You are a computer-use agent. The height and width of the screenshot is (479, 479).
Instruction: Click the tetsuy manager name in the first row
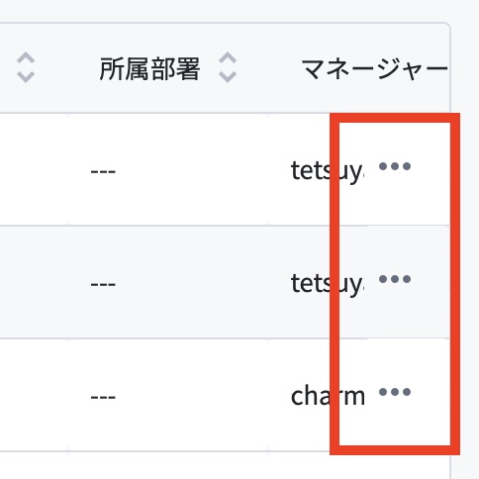pyautogui.click(x=328, y=171)
